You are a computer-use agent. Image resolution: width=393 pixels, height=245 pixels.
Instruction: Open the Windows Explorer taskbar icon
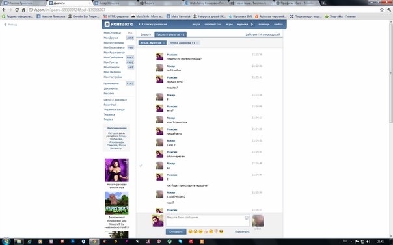pyautogui.click(x=19, y=242)
